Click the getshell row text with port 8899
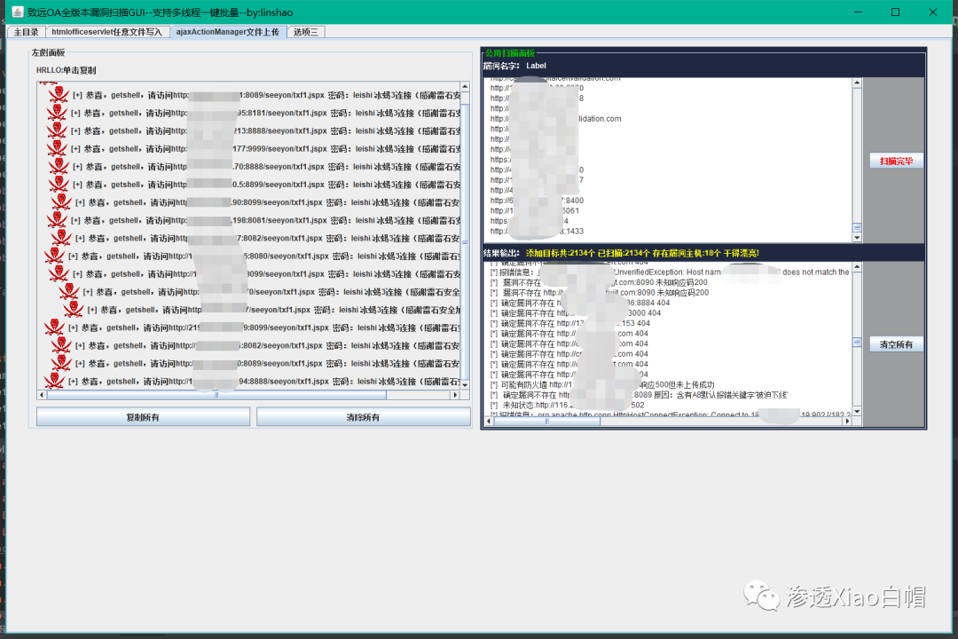 (267, 184)
